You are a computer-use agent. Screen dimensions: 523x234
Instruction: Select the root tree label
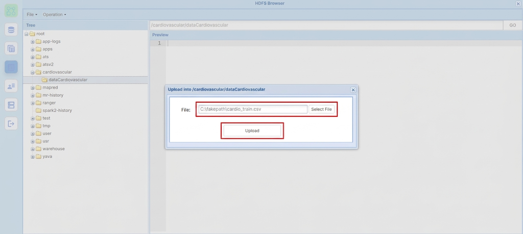point(40,34)
